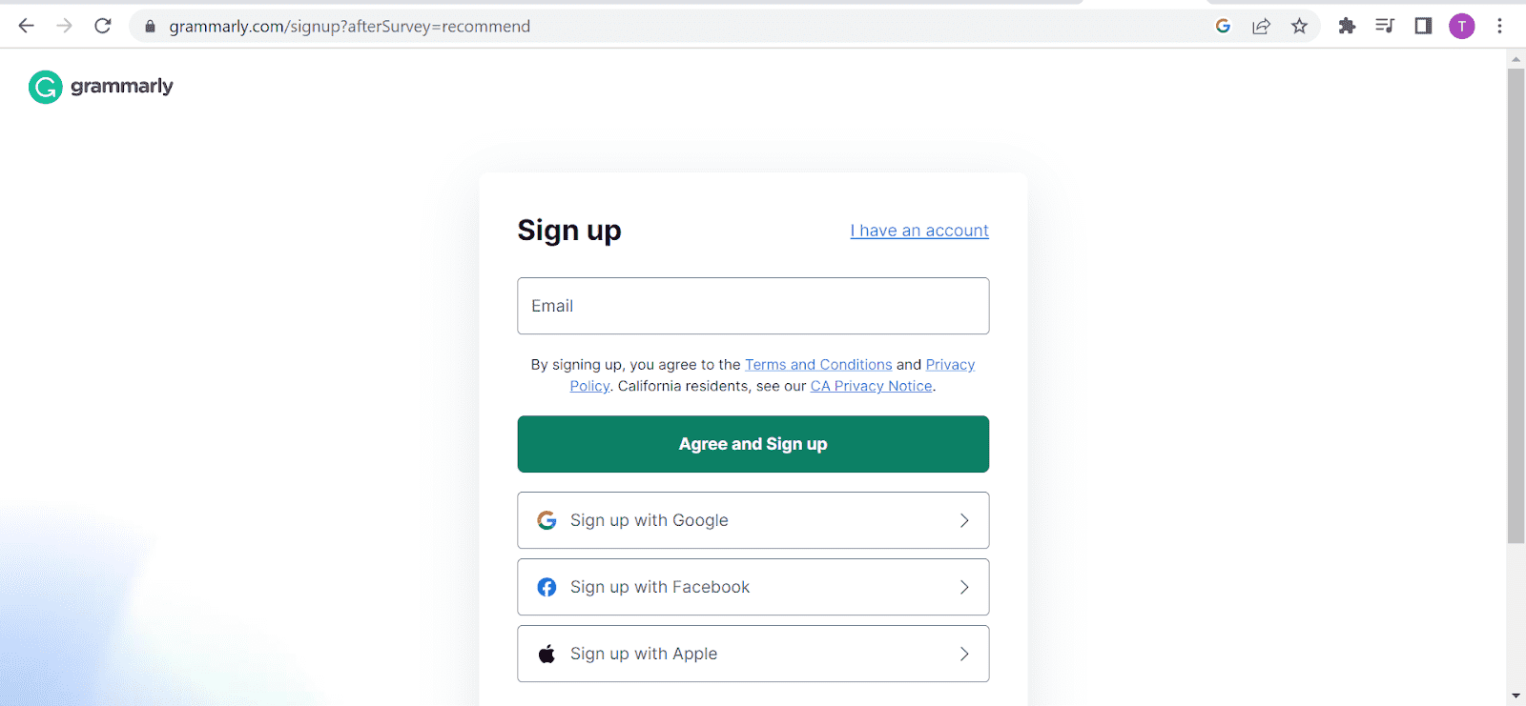Click the purple profile avatar T
Viewport: 1526px width, 706px height.
click(x=1461, y=26)
